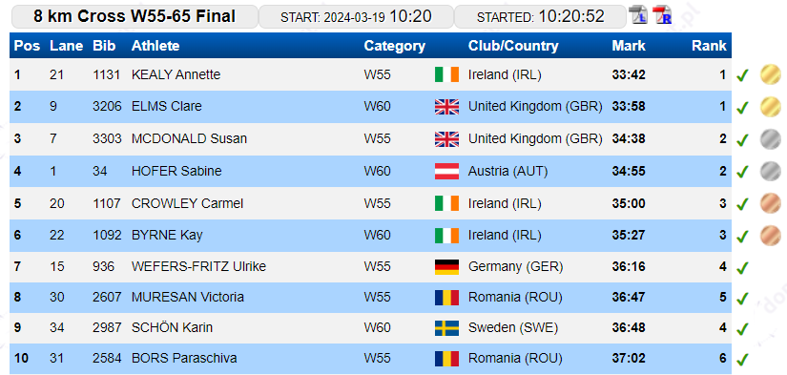The image size is (787, 375).
Task: Click the Austrian flag in HOFER Sabine's row
Action: 446,171
